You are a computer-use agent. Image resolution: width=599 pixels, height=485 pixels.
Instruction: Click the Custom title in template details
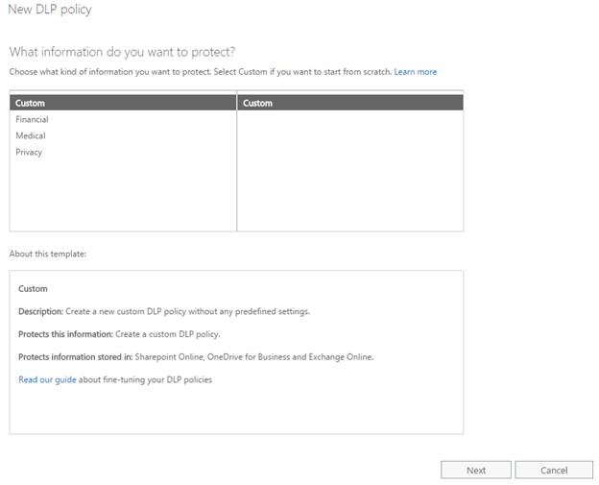click(x=33, y=288)
